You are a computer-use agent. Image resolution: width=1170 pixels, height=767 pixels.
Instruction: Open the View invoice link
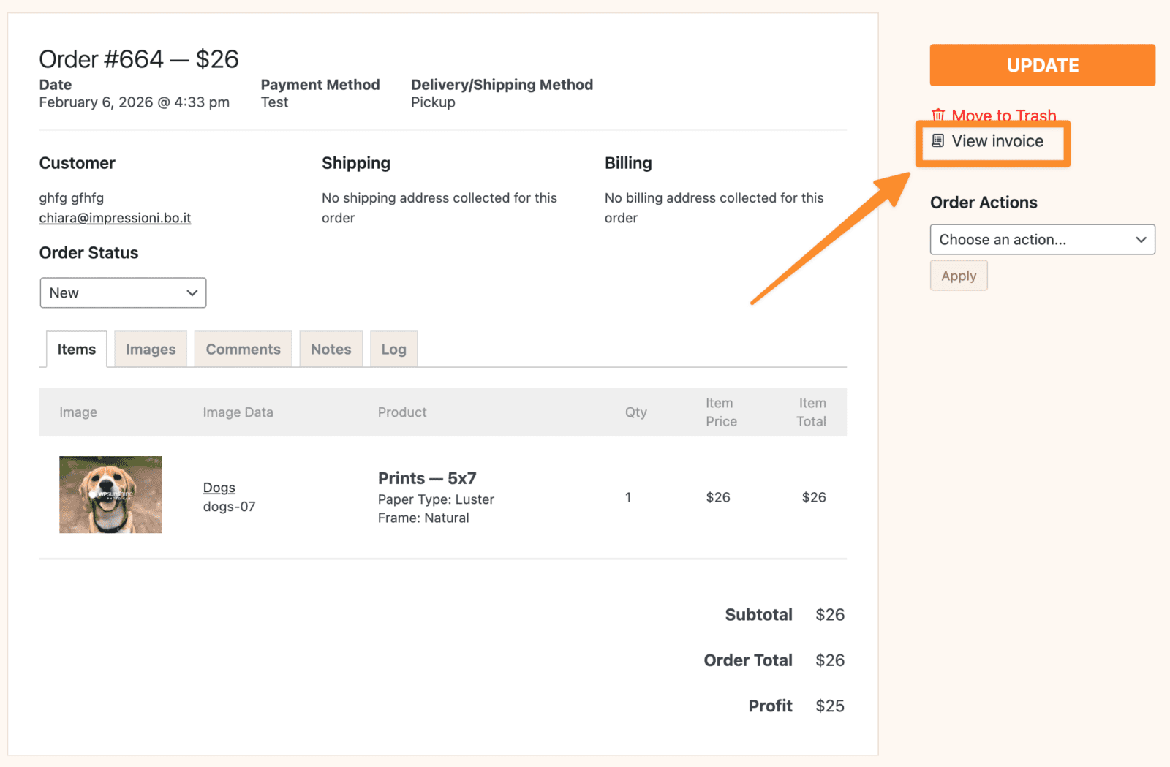997,141
